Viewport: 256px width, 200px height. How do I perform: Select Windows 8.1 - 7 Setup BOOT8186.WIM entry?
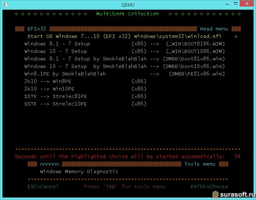click(125, 44)
